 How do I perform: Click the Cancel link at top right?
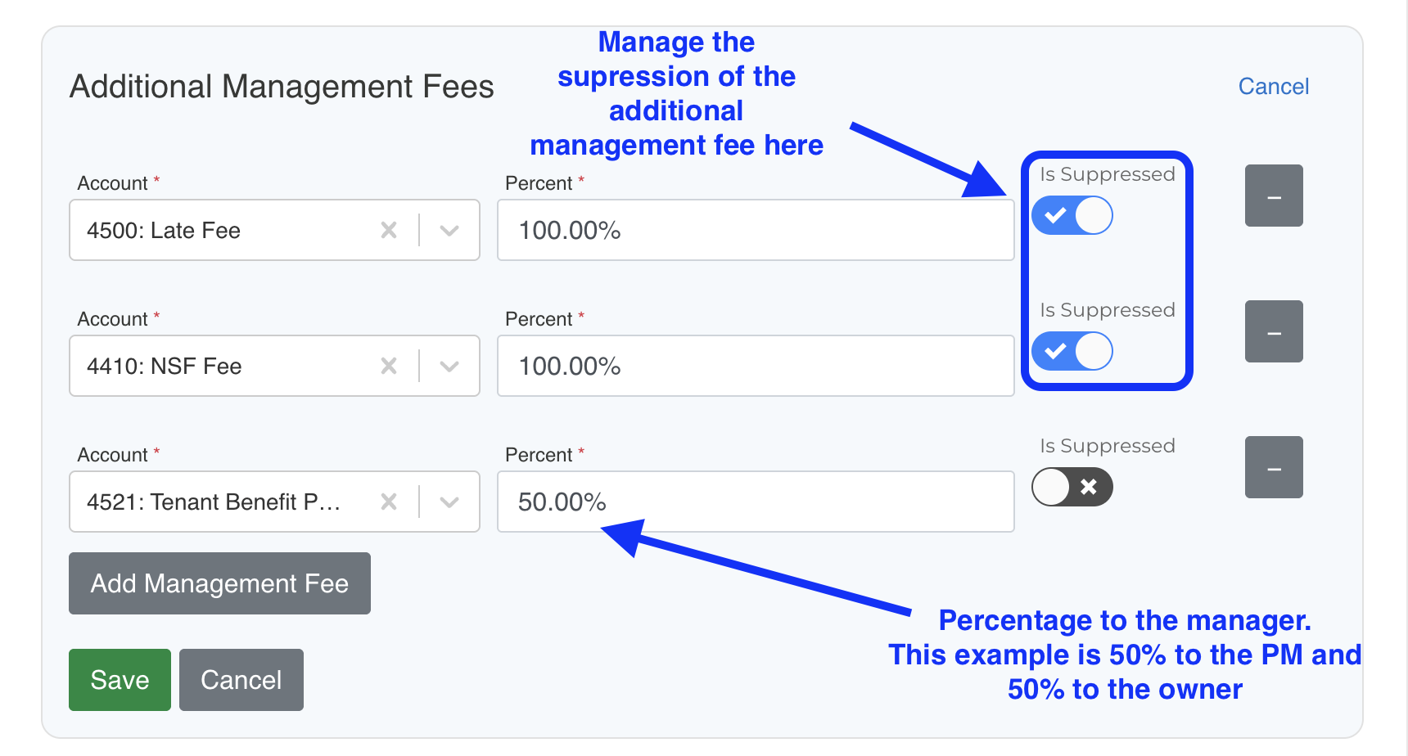[1273, 87]
